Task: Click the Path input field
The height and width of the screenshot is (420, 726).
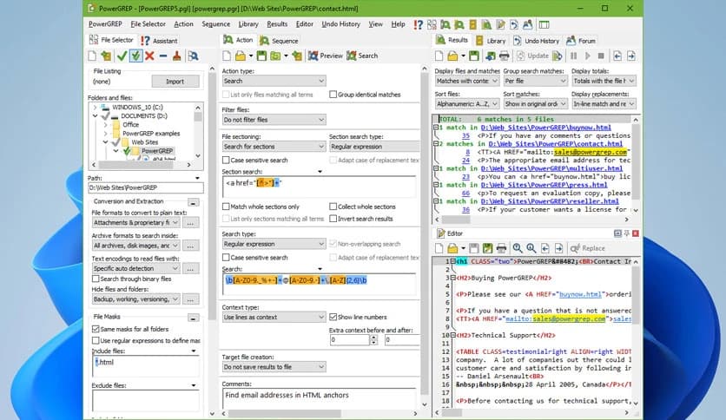Action: [x=145, y=187]
